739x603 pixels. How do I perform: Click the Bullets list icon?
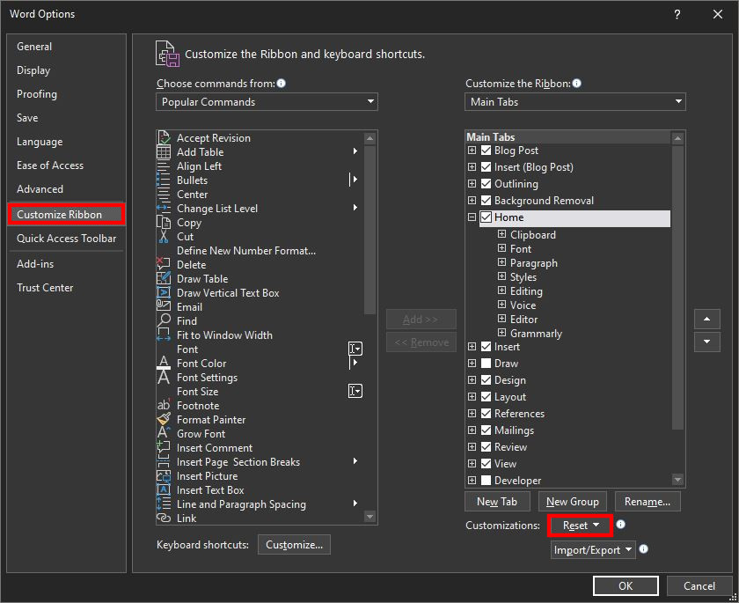tap(164, 180)
